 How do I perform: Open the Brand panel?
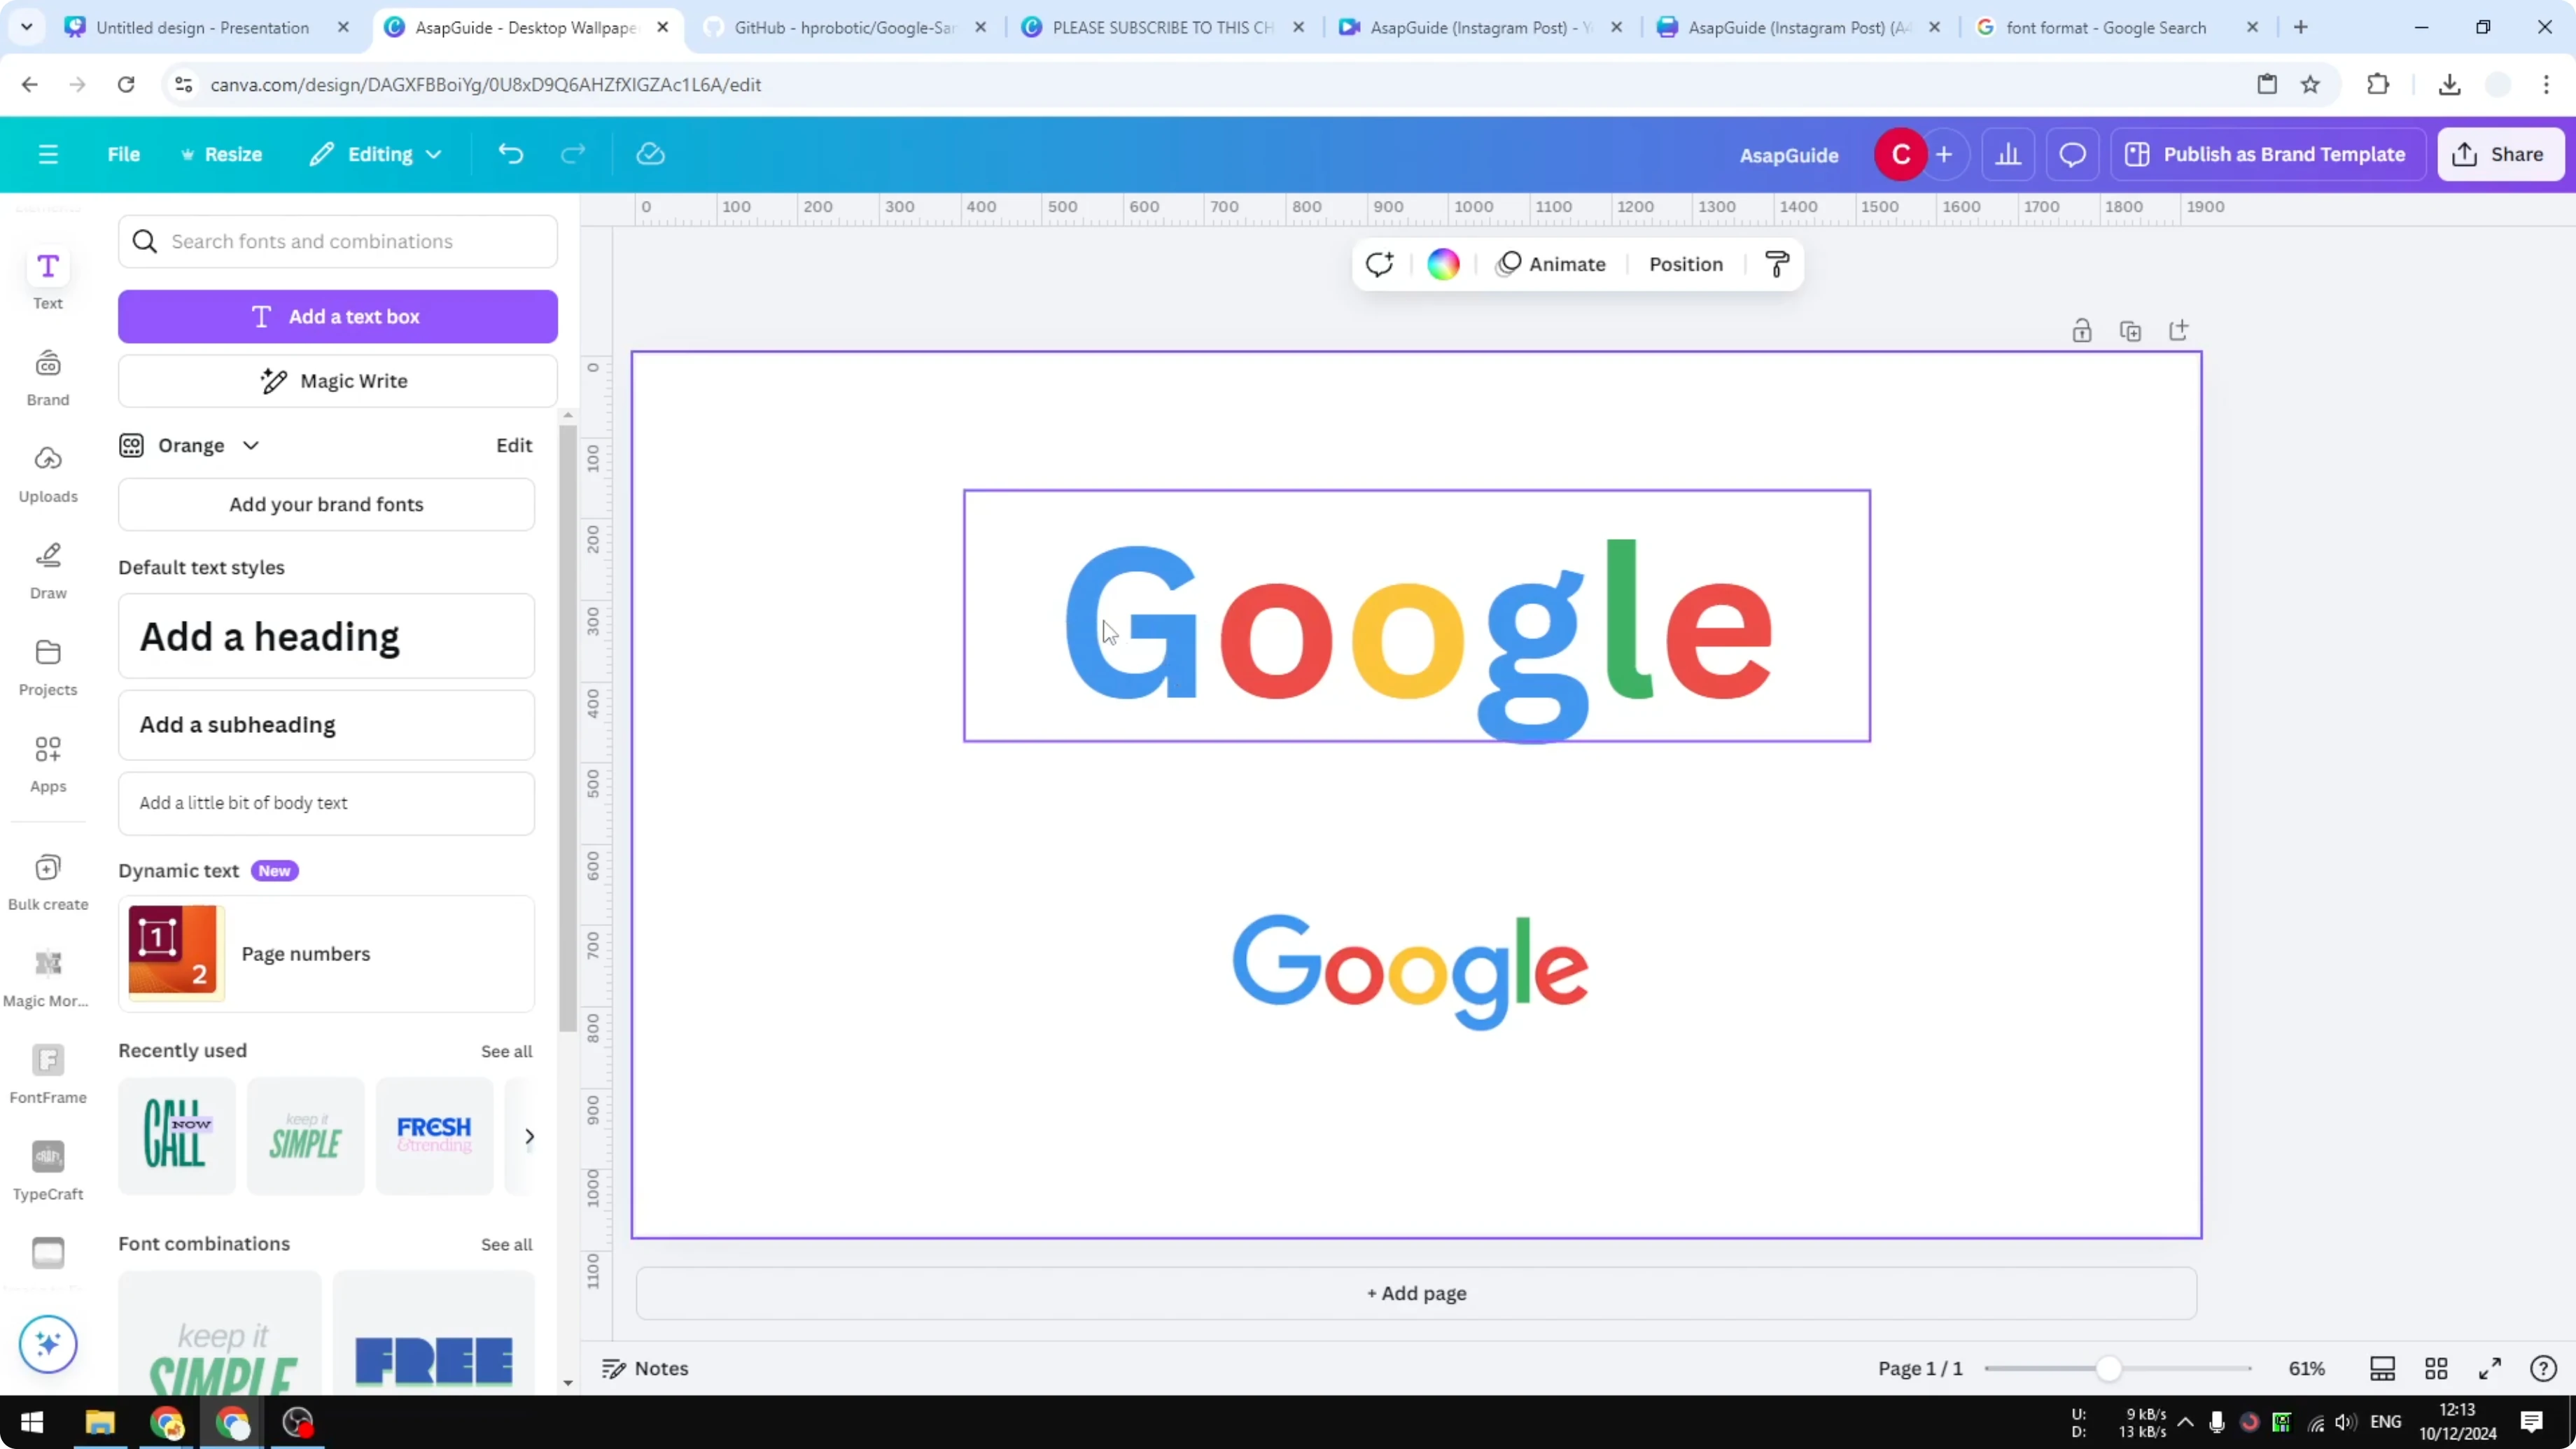coord(47,375)
